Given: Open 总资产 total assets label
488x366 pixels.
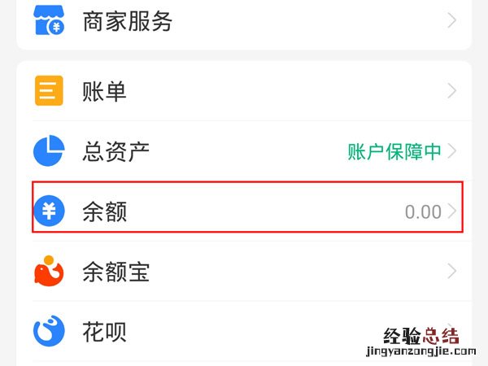Looking at the screenshot, I should (x=116, y=151).
